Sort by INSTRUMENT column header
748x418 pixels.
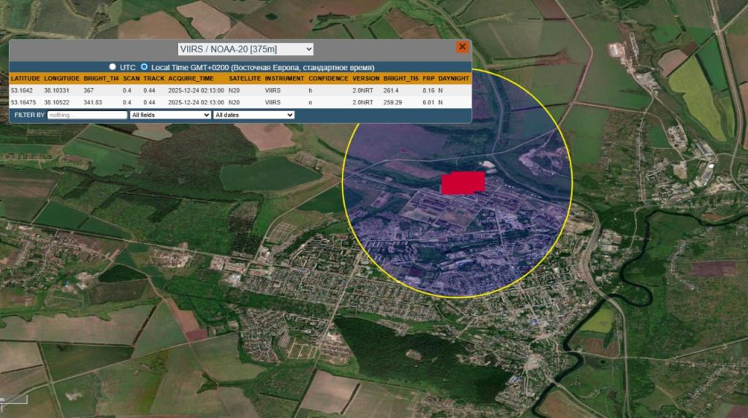tap(284, 78)
